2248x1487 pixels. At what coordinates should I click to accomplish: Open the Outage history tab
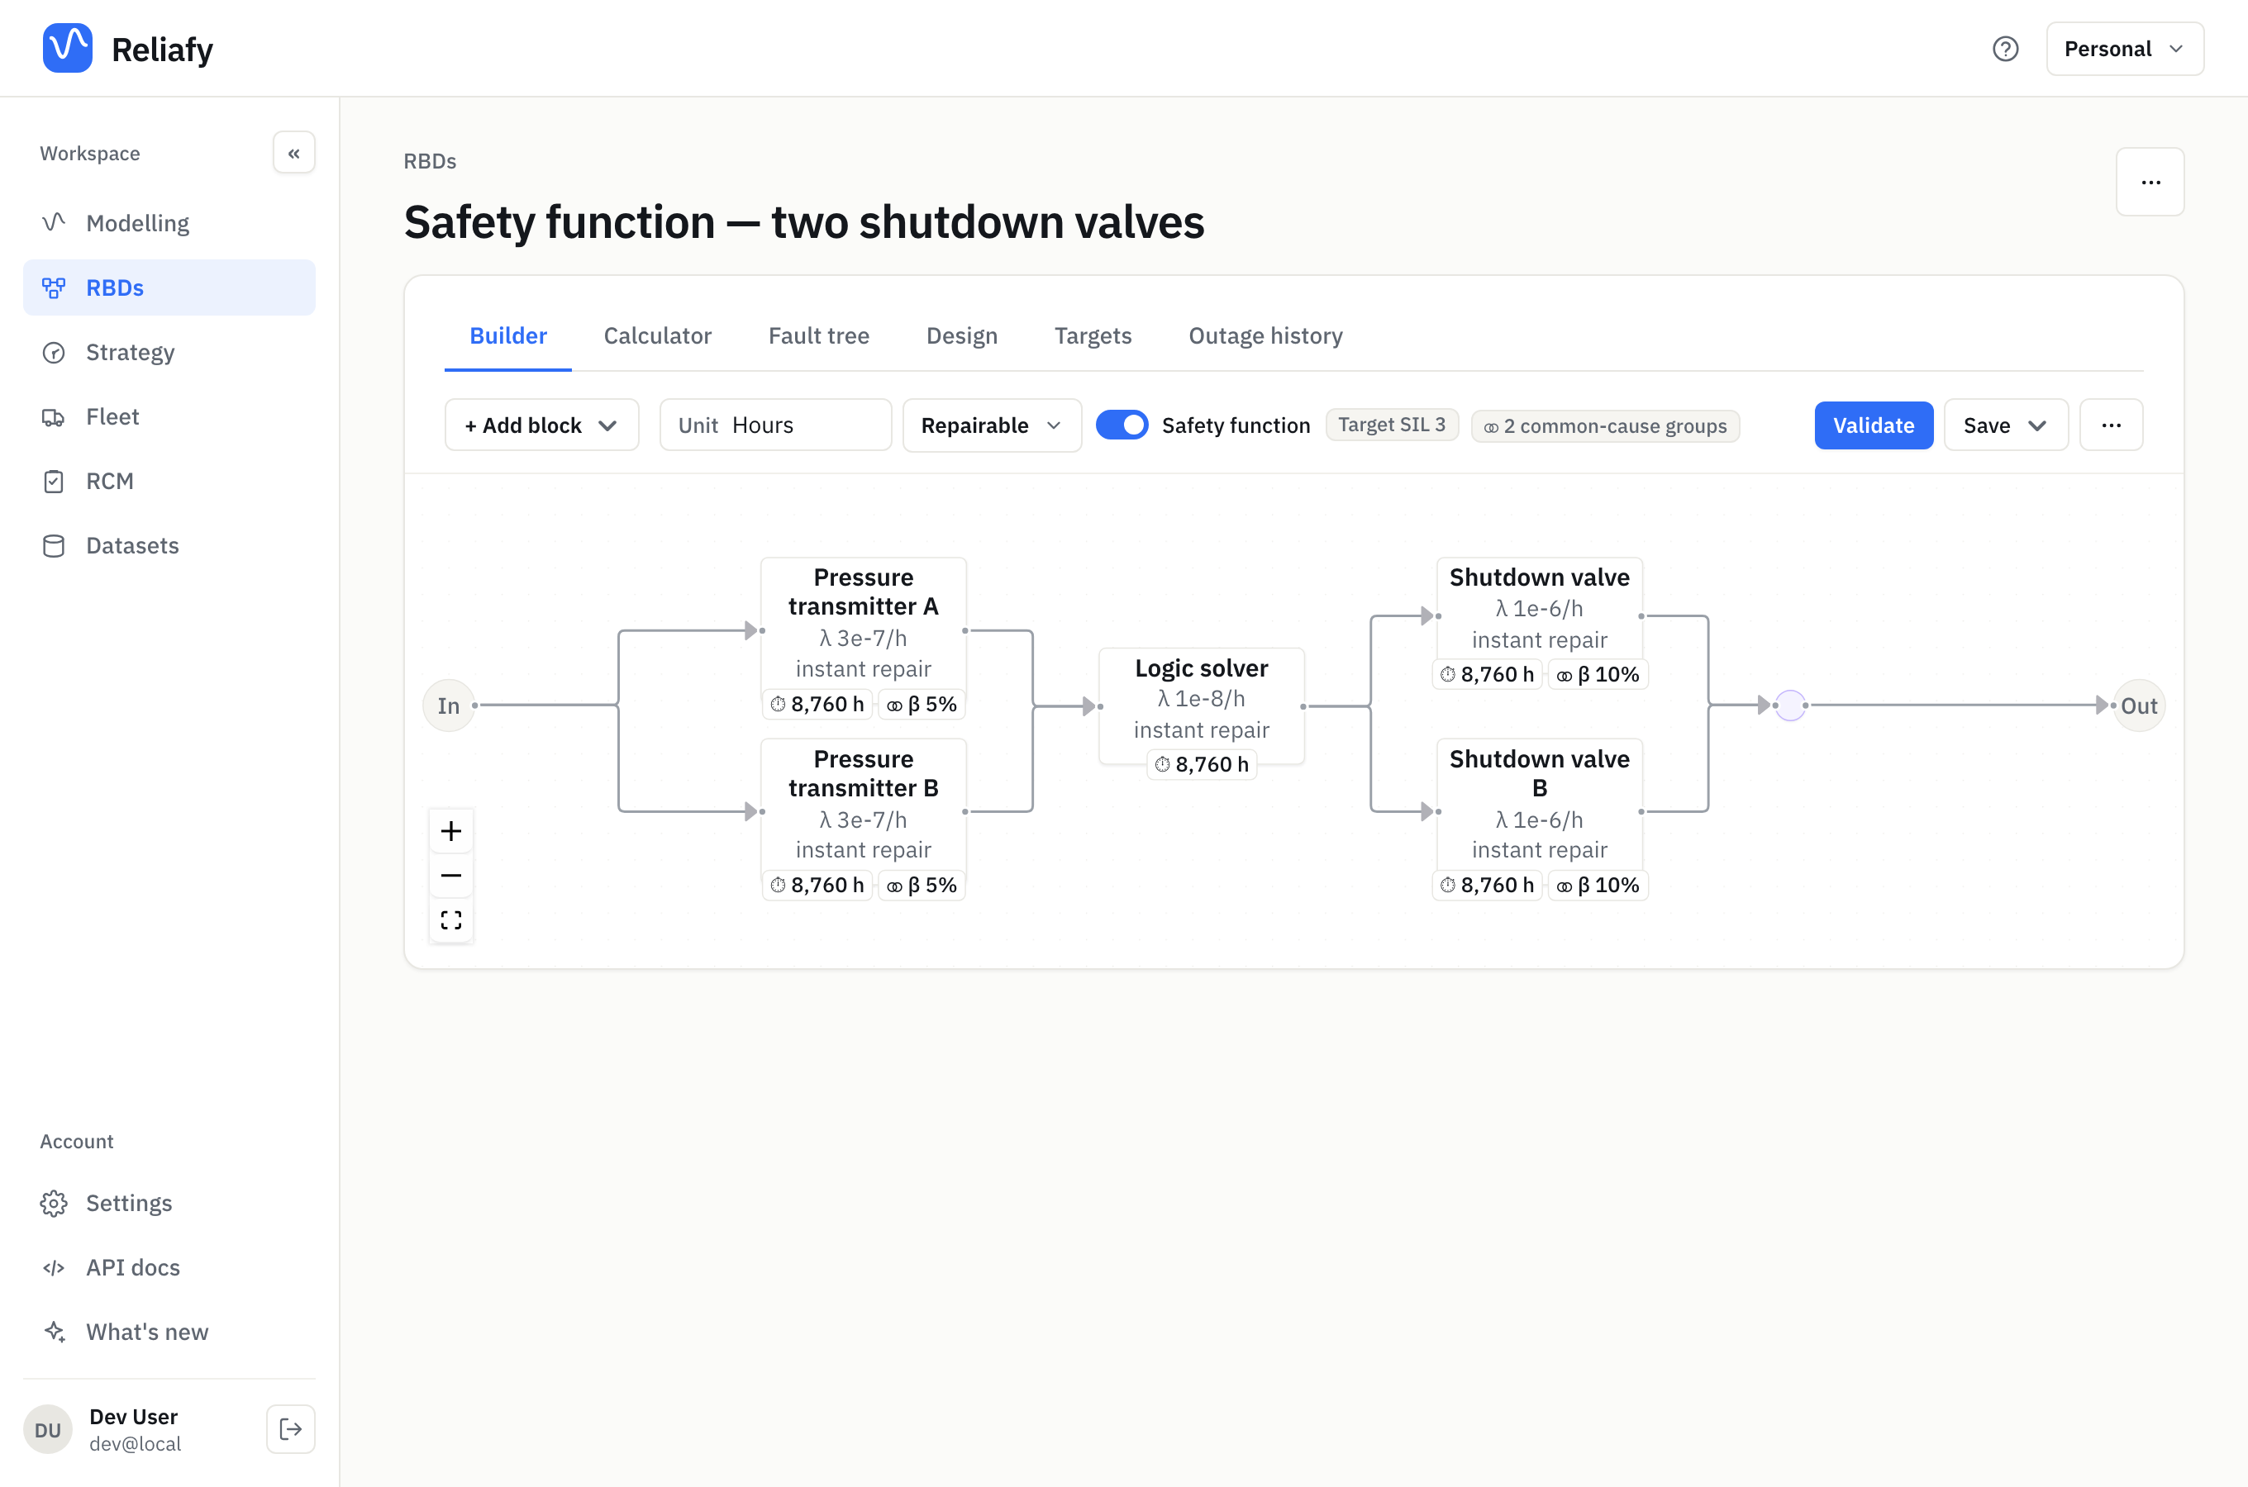tap(1265, 335)
